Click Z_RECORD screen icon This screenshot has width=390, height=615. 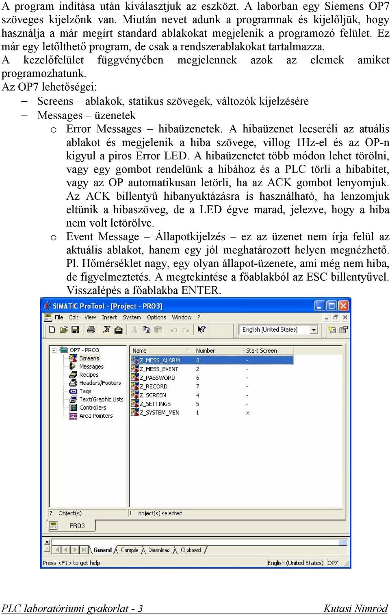tap(135, 386)
